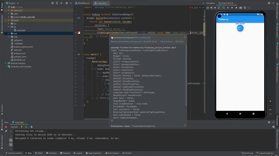This screenshot has width=279, height=156.
Task: Click the emulator zoom in plus icon
Action: 270,101
